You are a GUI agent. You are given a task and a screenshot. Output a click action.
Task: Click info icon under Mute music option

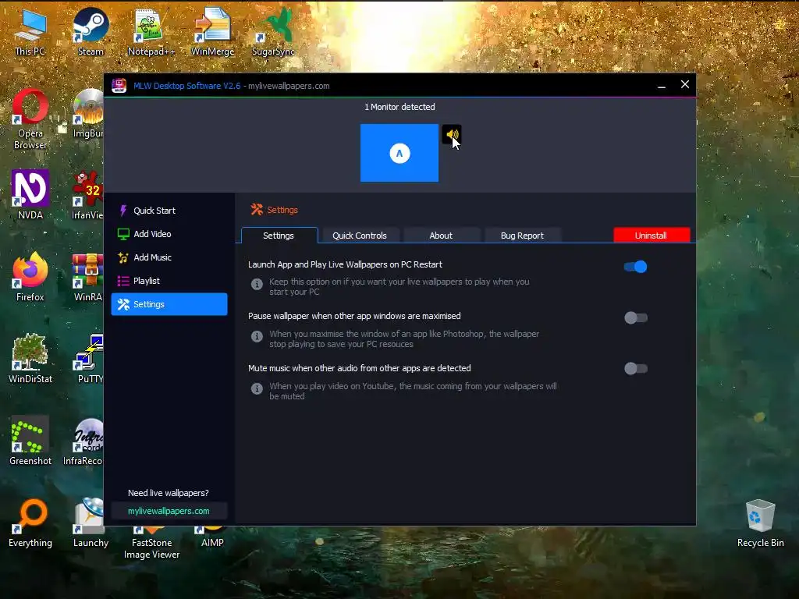pyautogui.click(x=257, y=388)
